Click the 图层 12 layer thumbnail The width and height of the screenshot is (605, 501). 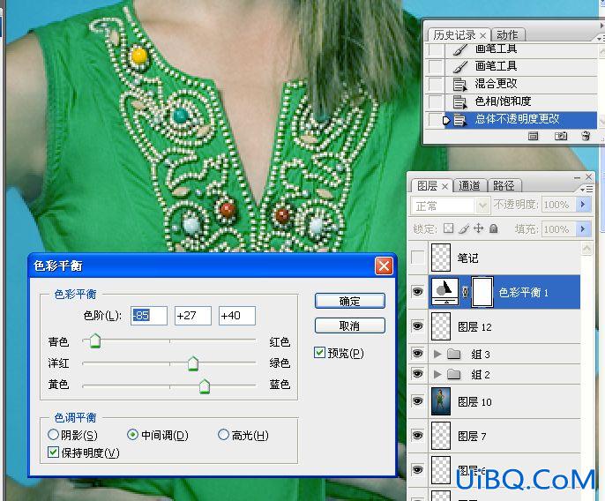[441, 326]
